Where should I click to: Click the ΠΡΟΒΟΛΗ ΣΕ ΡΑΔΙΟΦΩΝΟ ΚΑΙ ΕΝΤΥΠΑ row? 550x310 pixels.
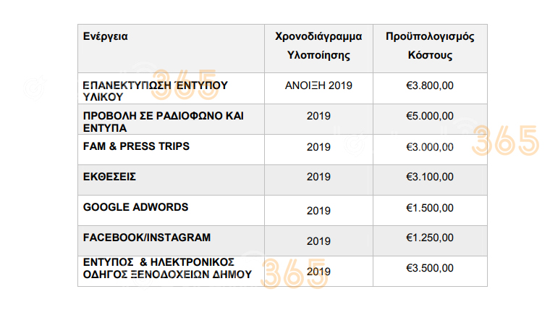(x=282, y=119)
